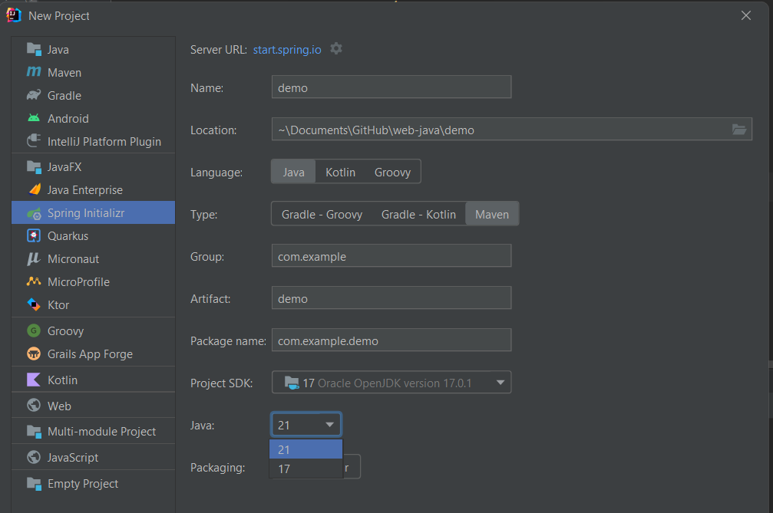Screen dimensions: 773x513
Task: Select the Ktor list entry
Action: coord(93,304)
